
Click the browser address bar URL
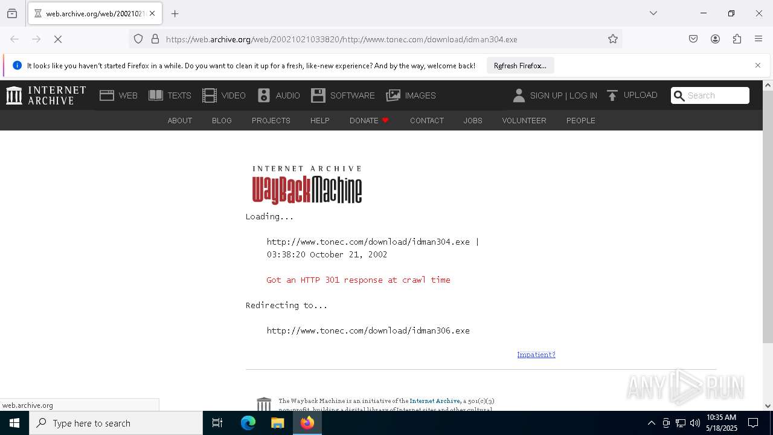(342, 39)
